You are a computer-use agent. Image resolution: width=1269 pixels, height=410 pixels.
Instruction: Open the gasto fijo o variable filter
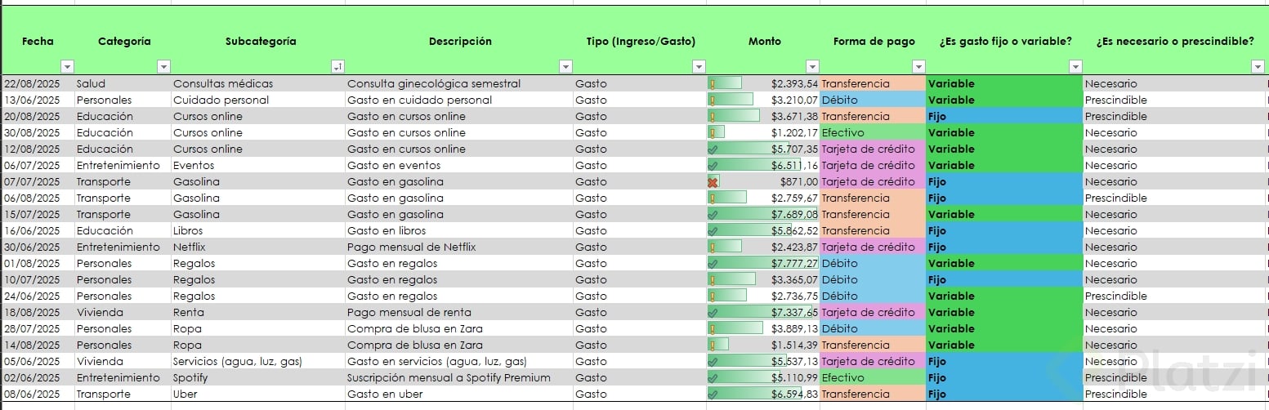[x=1075, y=67]
